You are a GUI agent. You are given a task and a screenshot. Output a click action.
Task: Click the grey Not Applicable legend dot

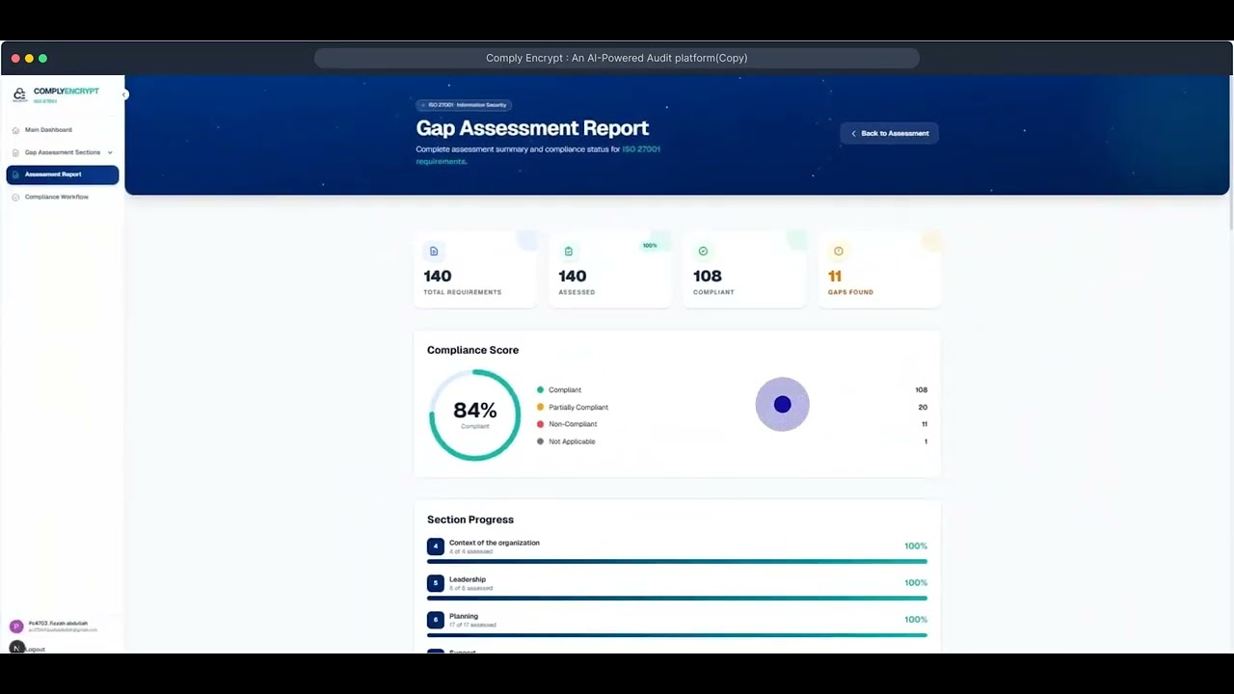click(x=541, y=441)
